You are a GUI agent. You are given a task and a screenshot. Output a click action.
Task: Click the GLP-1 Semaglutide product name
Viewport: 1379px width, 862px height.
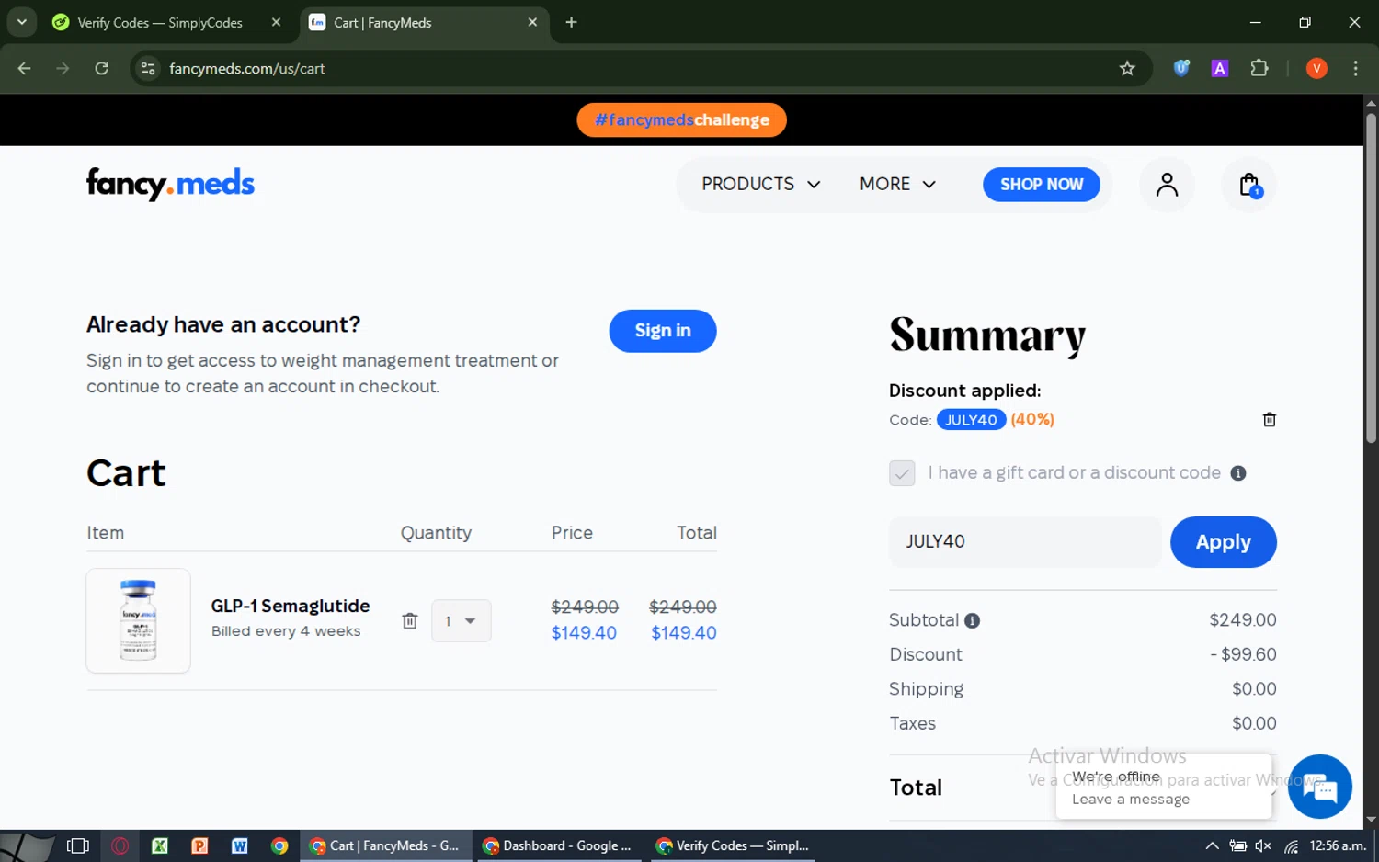point(291,607)
